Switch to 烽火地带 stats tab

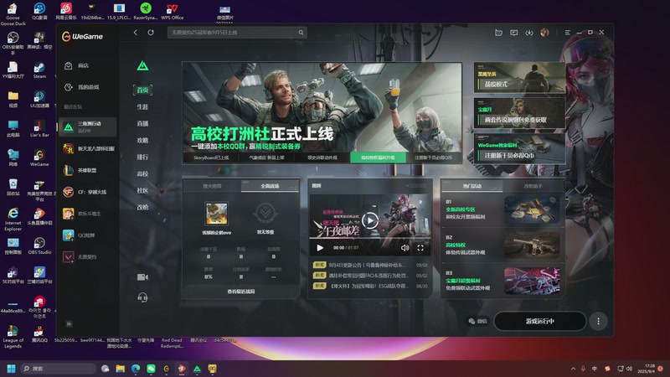pyautogui.click(x=212, y=186)
